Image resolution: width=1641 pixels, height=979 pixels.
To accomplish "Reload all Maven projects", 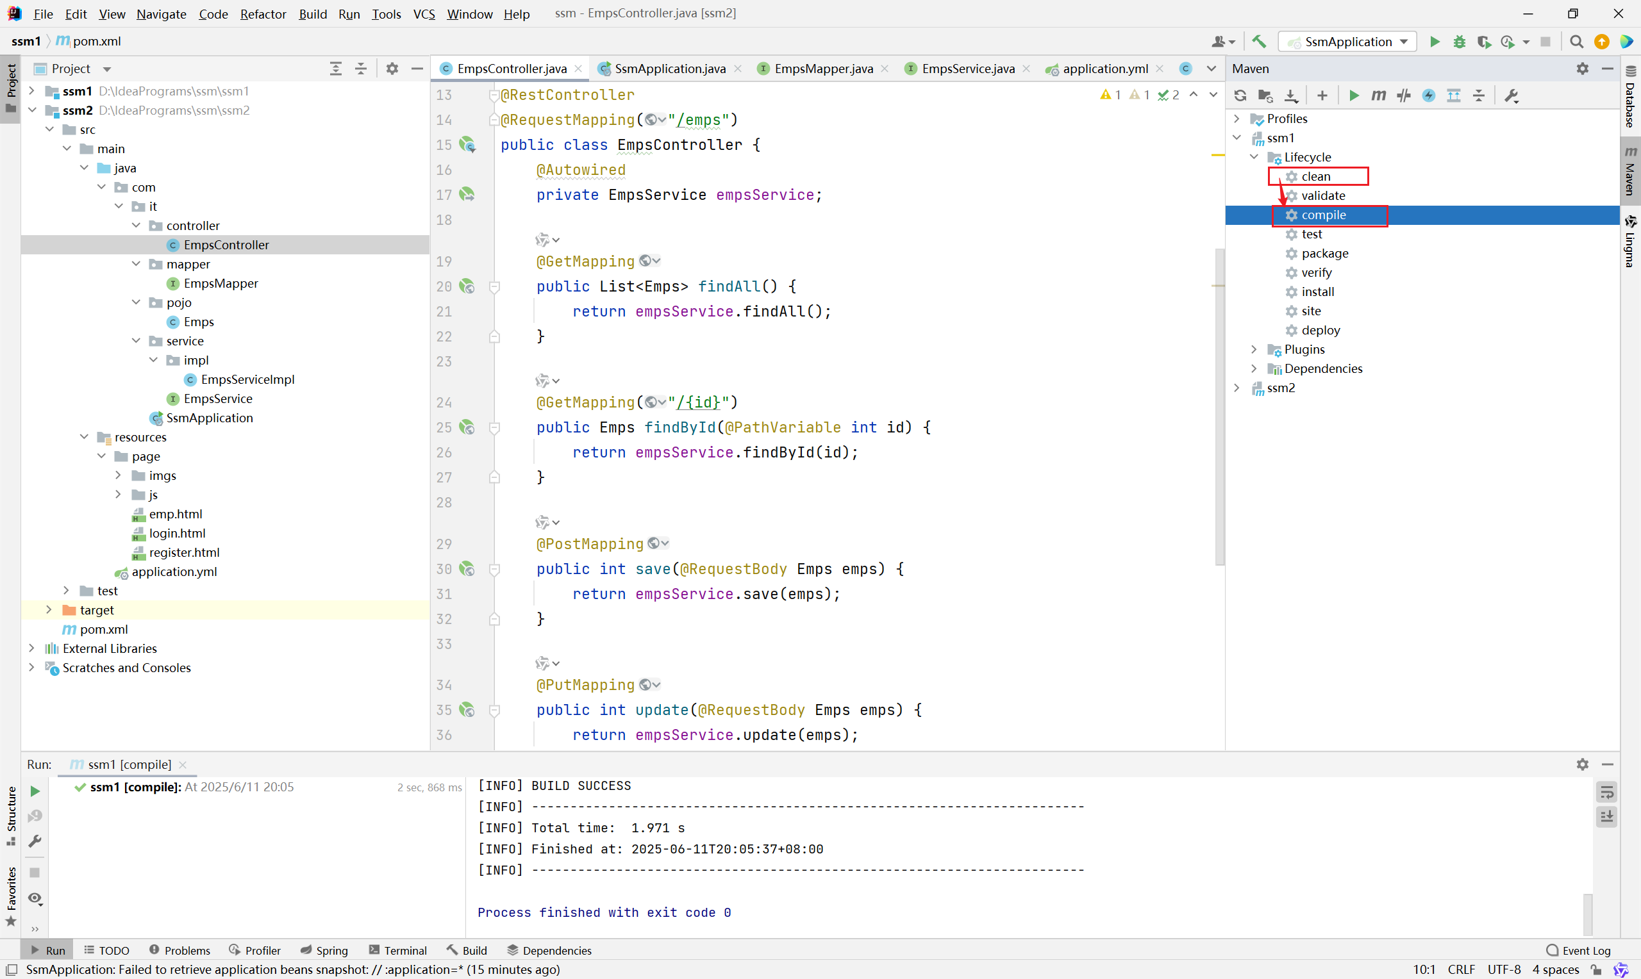I will [x=1240, y=95].
